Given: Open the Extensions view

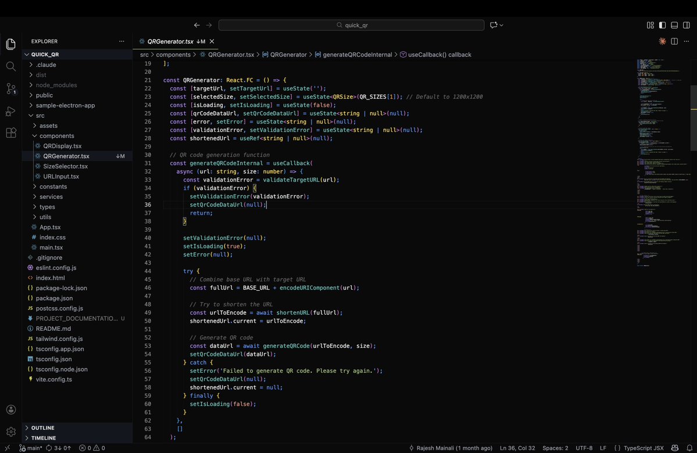Looking at the screenshot, I should tap(10, 133).
